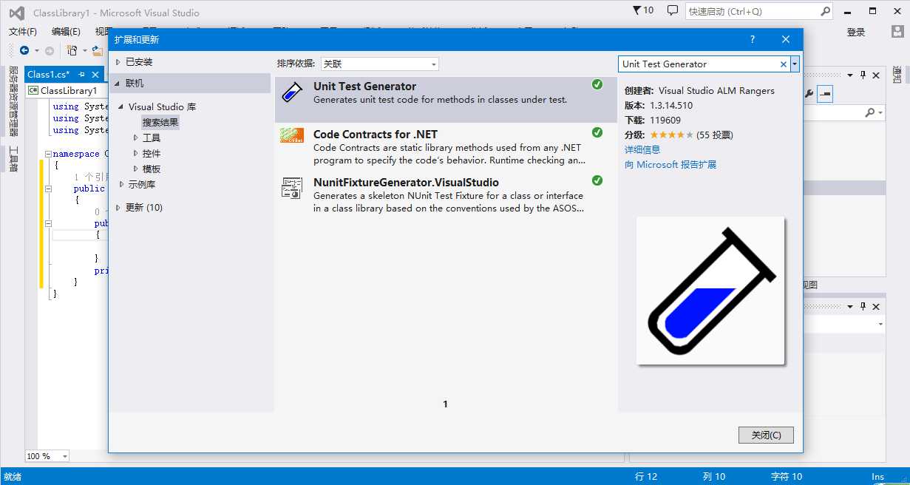Collapse the Visual Studio 库 node
Screen dimensions: 910x485
(122, 107)
